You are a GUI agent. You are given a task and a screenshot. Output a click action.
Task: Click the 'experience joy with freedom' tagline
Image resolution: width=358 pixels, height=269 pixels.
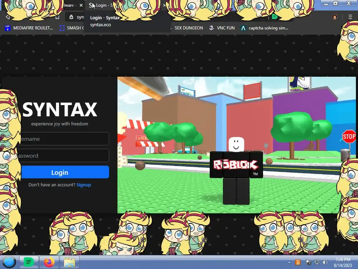coord(59,124)
